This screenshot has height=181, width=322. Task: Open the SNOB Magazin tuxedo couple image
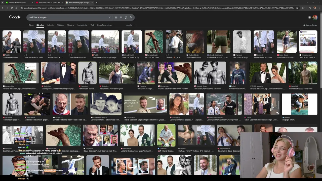[x=268, y=73]
